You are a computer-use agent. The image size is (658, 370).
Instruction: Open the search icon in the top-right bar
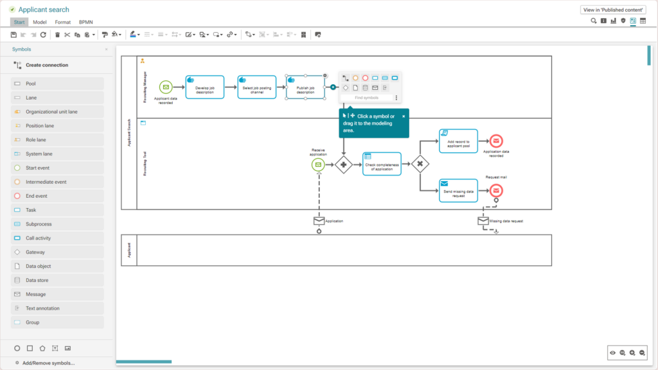[593, 21]
